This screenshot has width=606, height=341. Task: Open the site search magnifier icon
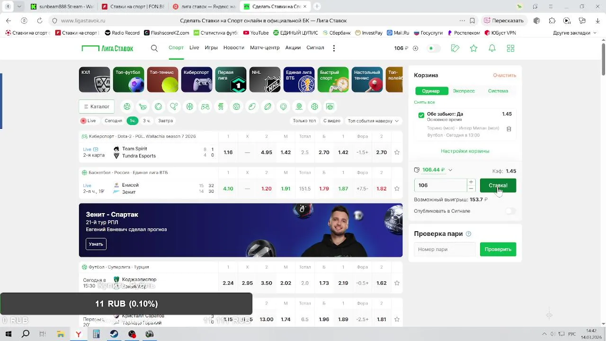pos(154,48)
